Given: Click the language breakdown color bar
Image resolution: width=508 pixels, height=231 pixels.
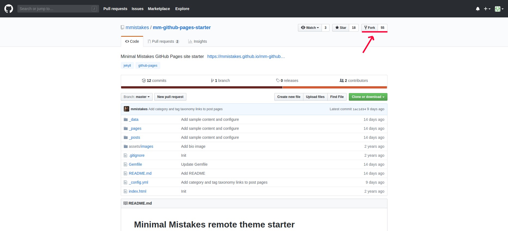Looking at the screenshot, I should click(254, 87).
